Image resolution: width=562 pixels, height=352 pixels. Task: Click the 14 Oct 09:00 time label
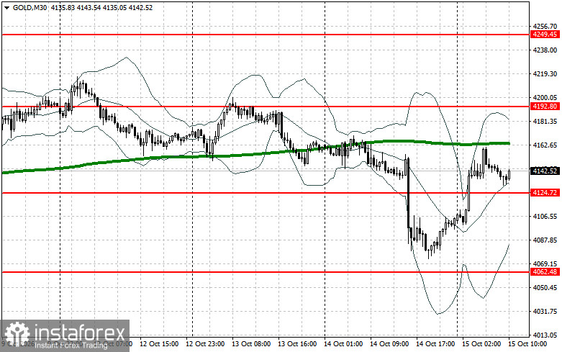point(389,344)
